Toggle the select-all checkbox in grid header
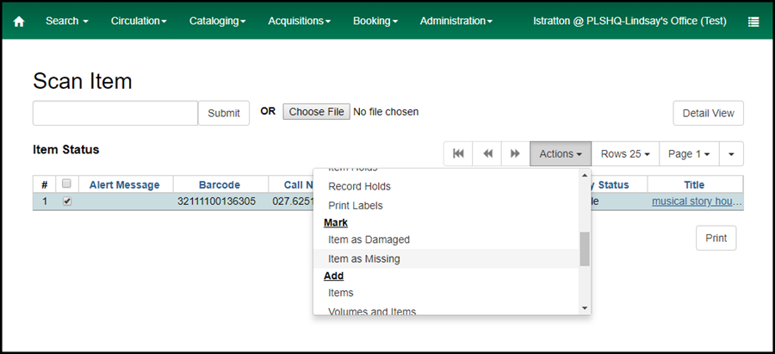 [66, 184]
